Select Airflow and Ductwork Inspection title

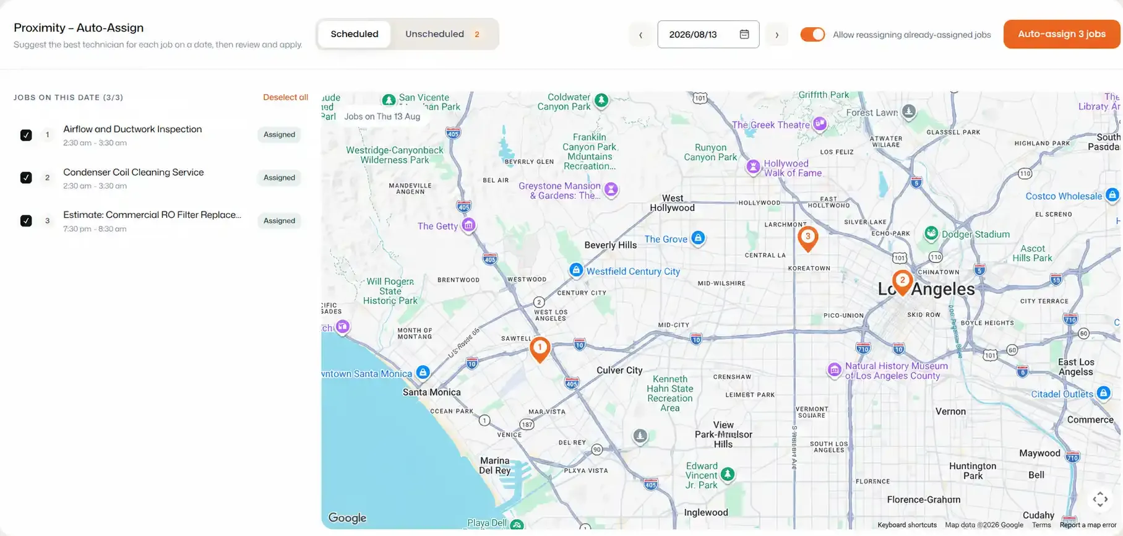pyautogui.click(x=132, y=129)
